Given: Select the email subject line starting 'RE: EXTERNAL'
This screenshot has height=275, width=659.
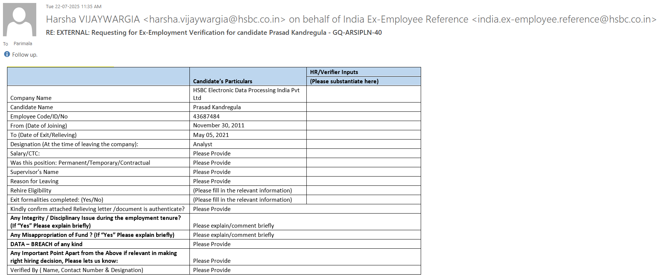Looking at the screenshot, I should 214,33.
